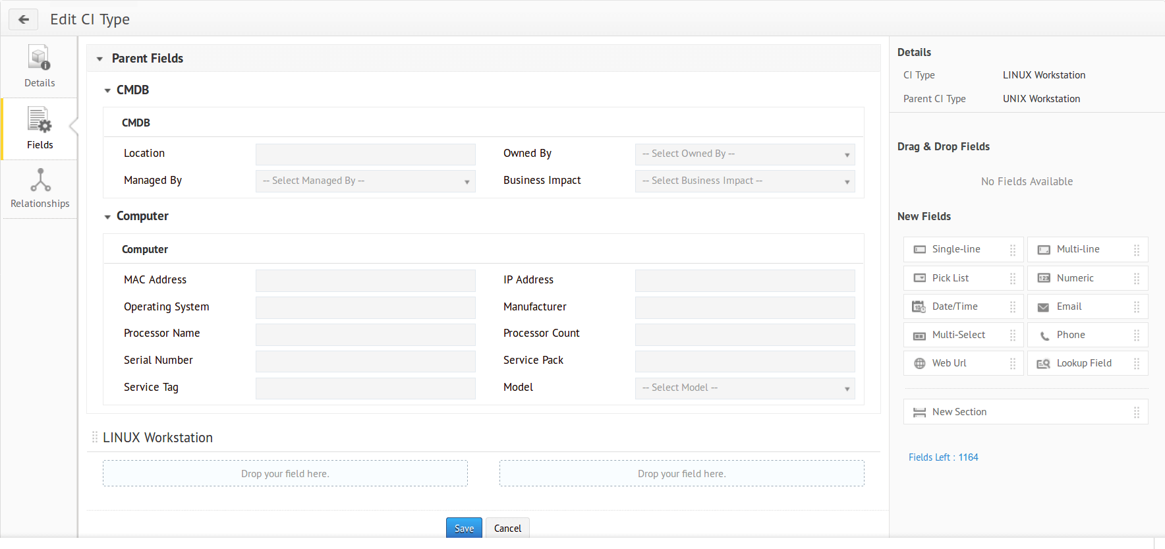Click the back arrow button
This screenshot has width=1165, height=549.
point(24,20)
